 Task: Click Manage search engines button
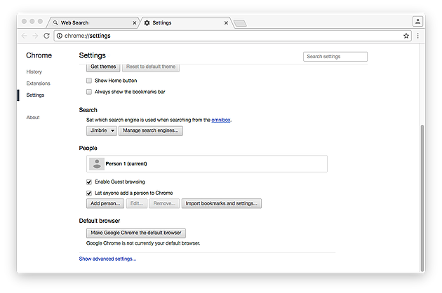(151, 130)
